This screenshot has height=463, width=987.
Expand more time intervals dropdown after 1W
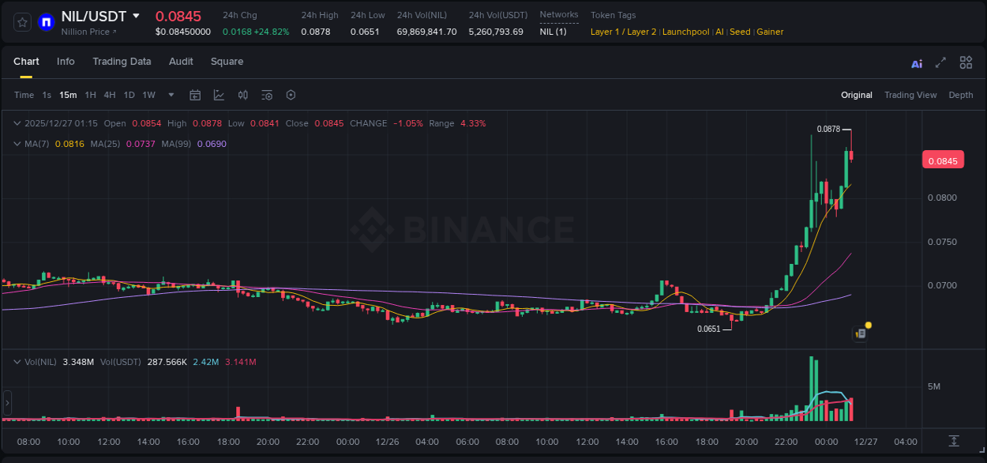(x=170, y=95)
